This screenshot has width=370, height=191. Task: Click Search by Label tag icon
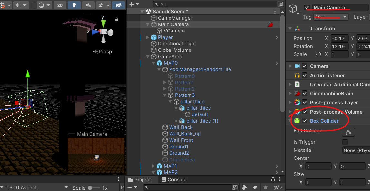[x=255, y=187]
